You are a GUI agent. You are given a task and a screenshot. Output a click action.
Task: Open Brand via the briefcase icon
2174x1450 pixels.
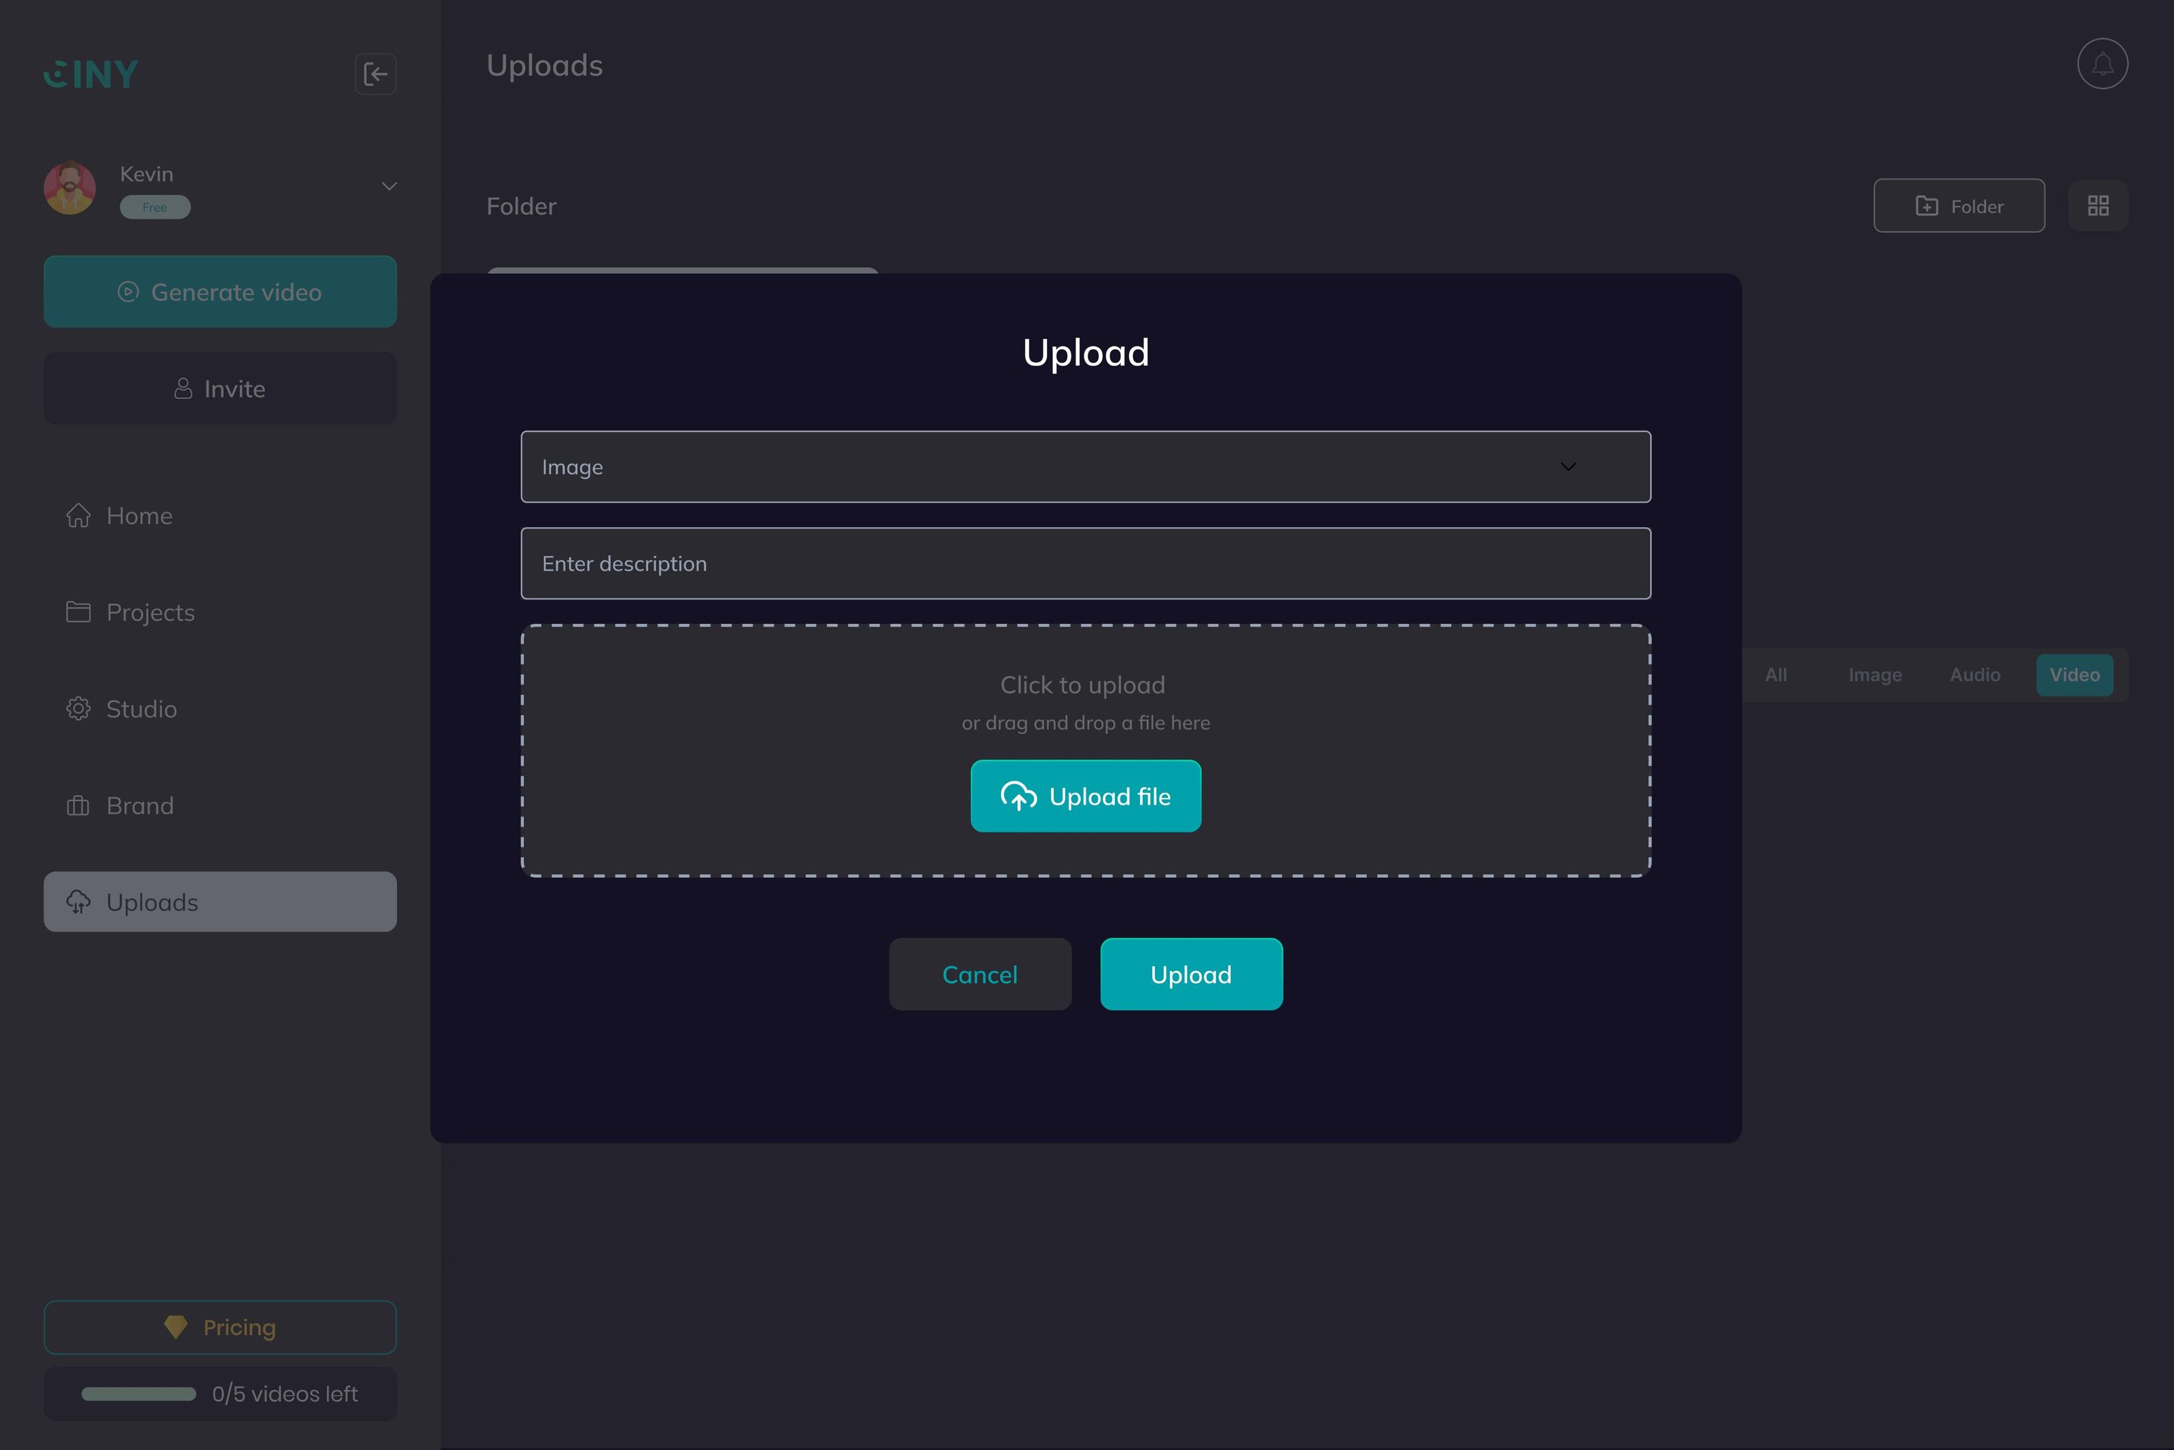[x=79, y=805]
